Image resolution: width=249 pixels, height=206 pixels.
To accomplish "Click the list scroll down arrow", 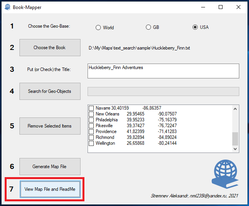I will tap(235, 149).
